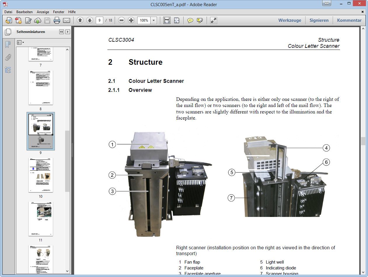Open the Attachments paperclip panel
The image size is (368, 277).
[x=8, y=57]
